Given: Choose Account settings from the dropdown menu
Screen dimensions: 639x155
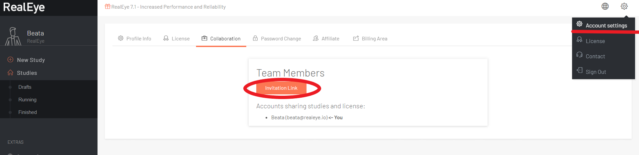Looking at the screenshot, I should pos(606,26).
